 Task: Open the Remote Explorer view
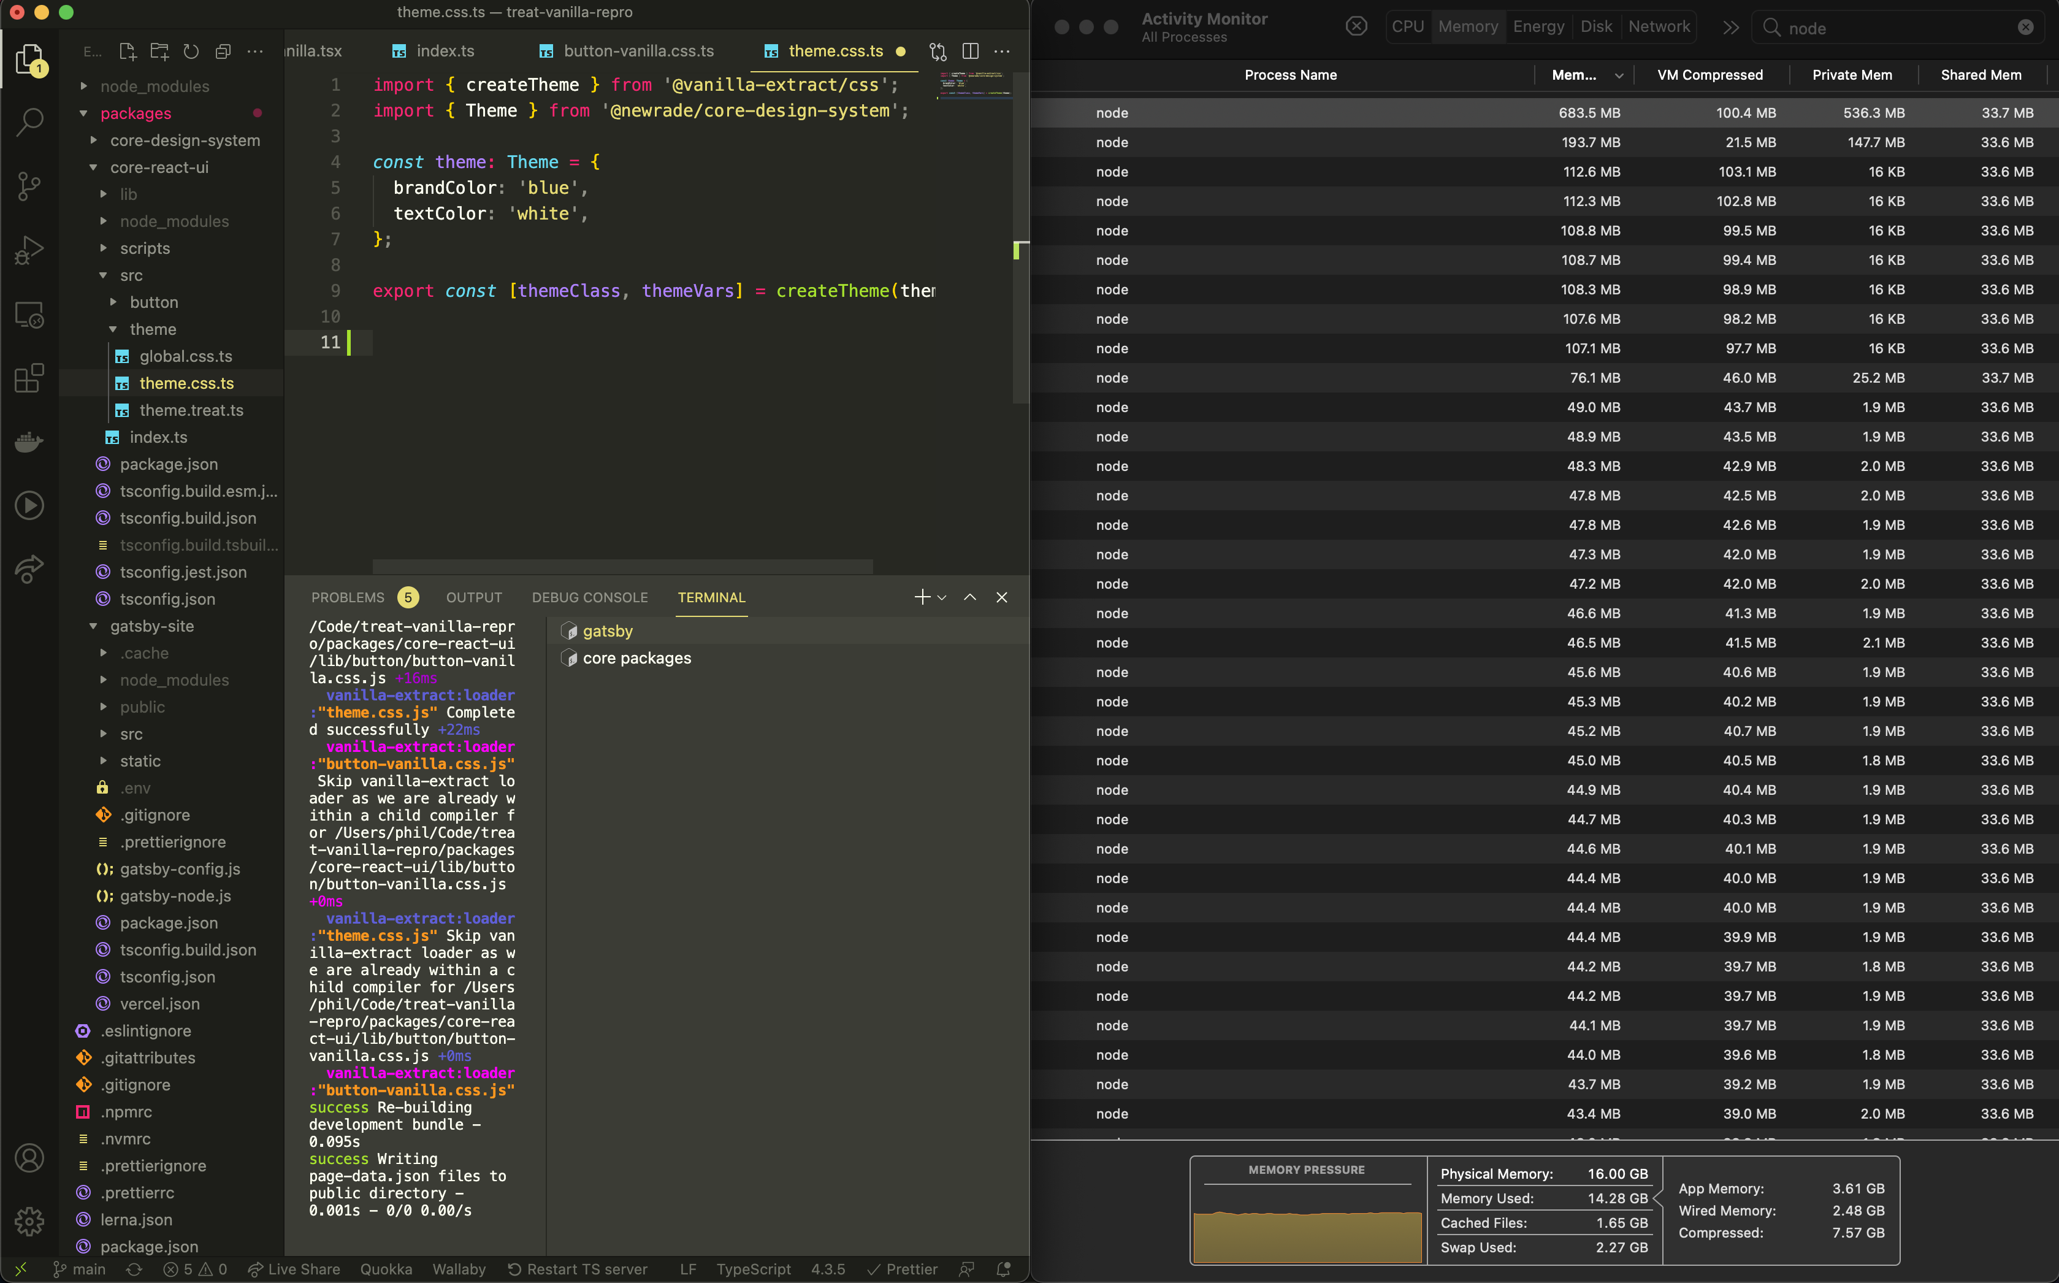(x=29, y=315)
